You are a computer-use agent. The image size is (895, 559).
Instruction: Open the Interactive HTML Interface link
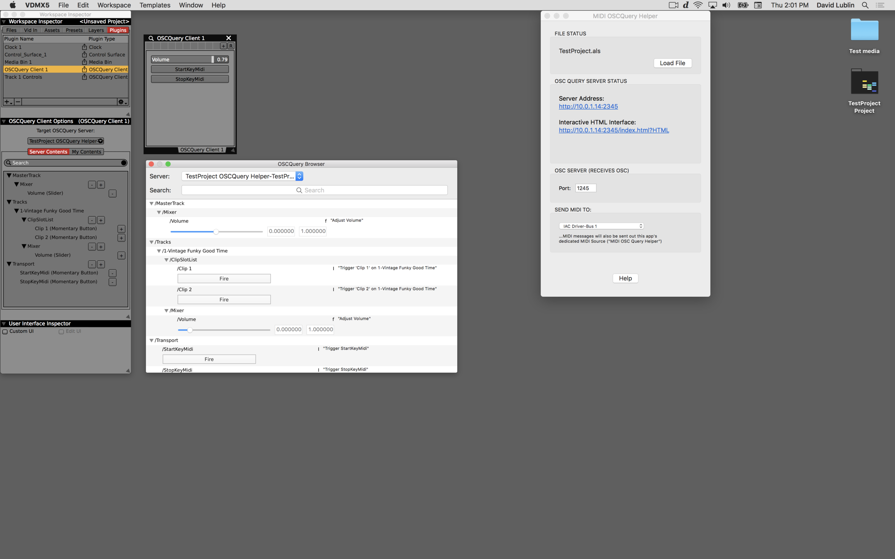click(614, 130)
